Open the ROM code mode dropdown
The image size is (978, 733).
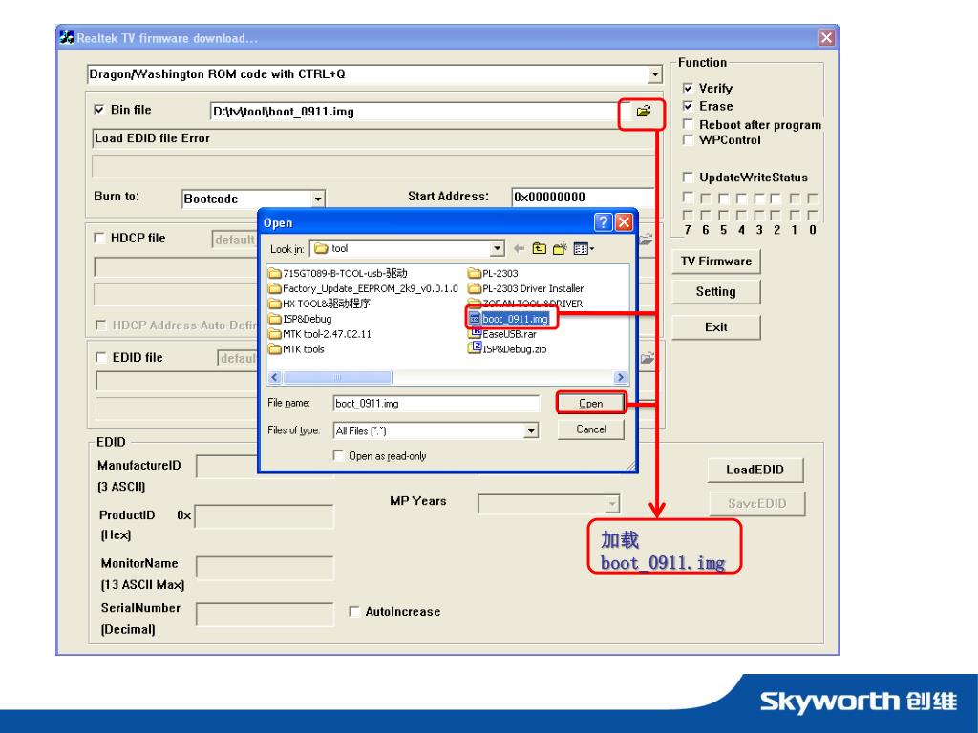click(x=654, y=74)
